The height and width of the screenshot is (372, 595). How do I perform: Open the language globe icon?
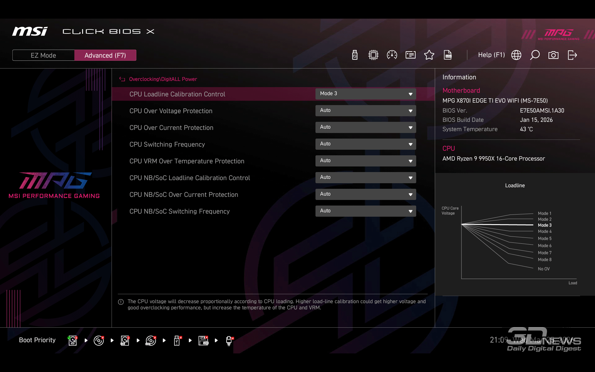[x=516, y=55]
